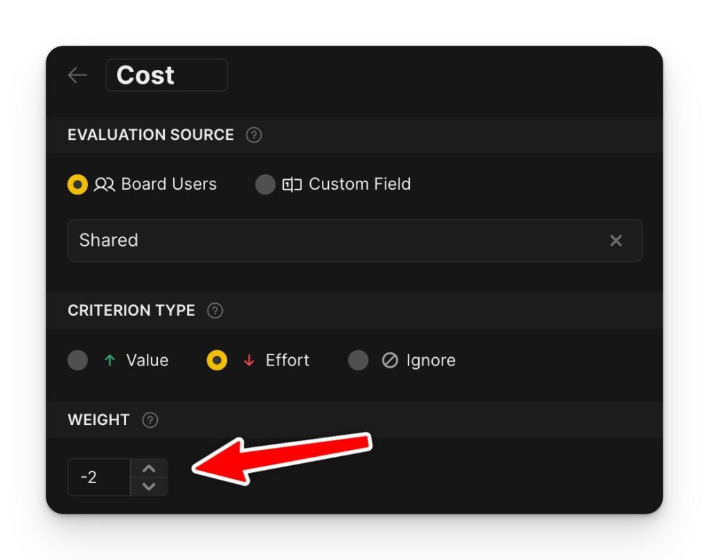
Task: Click the Cost title text field
Action: click(x=166, y=75)
